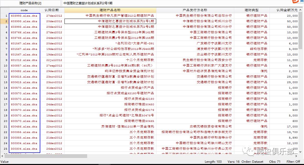The image size is (304, 165).
Task: Click the Order: Dataset status bar entry
Action: (252, 161)
